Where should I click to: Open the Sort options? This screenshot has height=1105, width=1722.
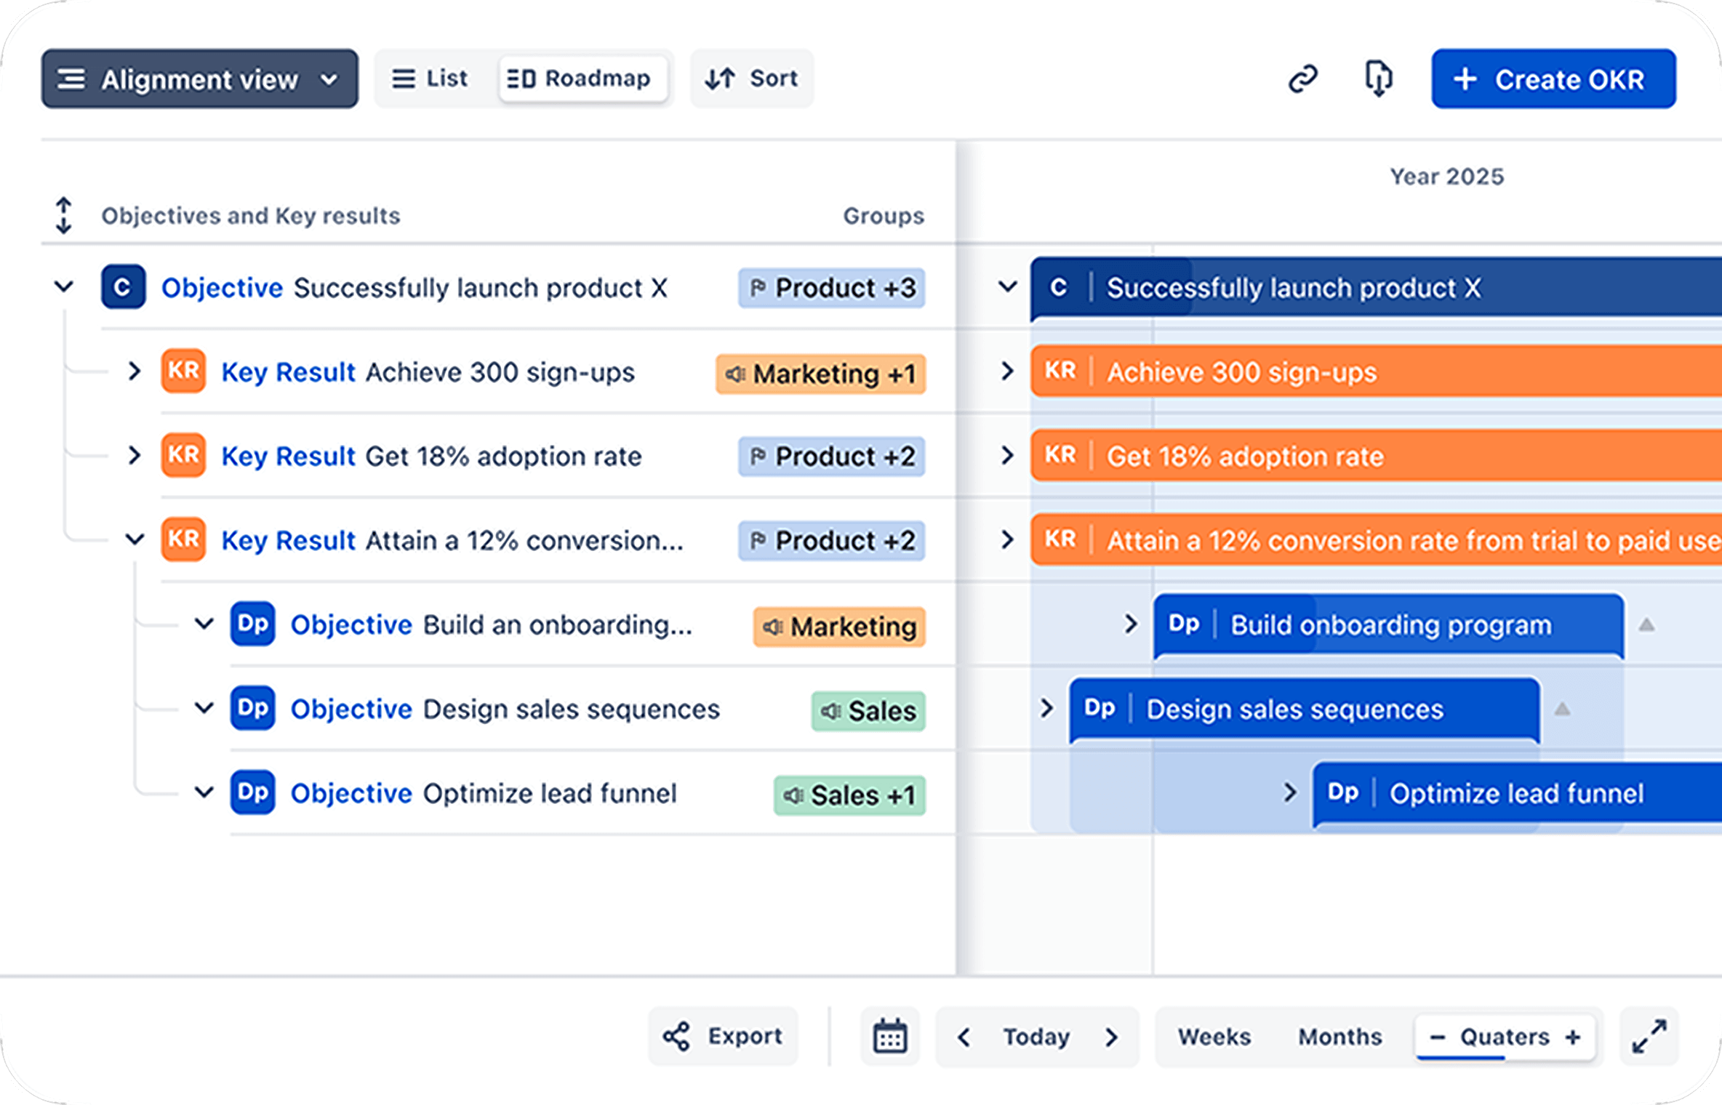(x=752, y=79)
